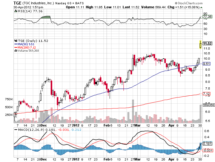Click the volume bars icon in legend
The image size is (215, 162).
click(16, 51)
